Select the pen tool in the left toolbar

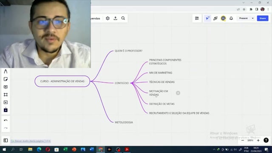point(6,71)
